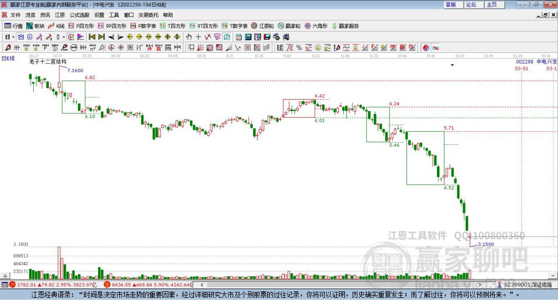Screen dimensions: 558x300
Task: Open the P四方形 tool
Action: [x=81, y=26]
